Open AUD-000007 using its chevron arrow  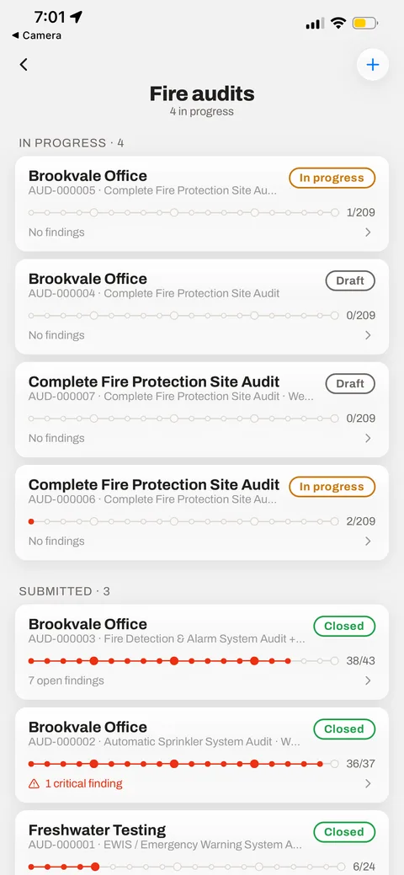tap(368, 438)
